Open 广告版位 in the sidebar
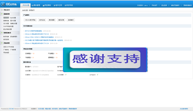This screenshot has height=111, width=193. [6, 50]
